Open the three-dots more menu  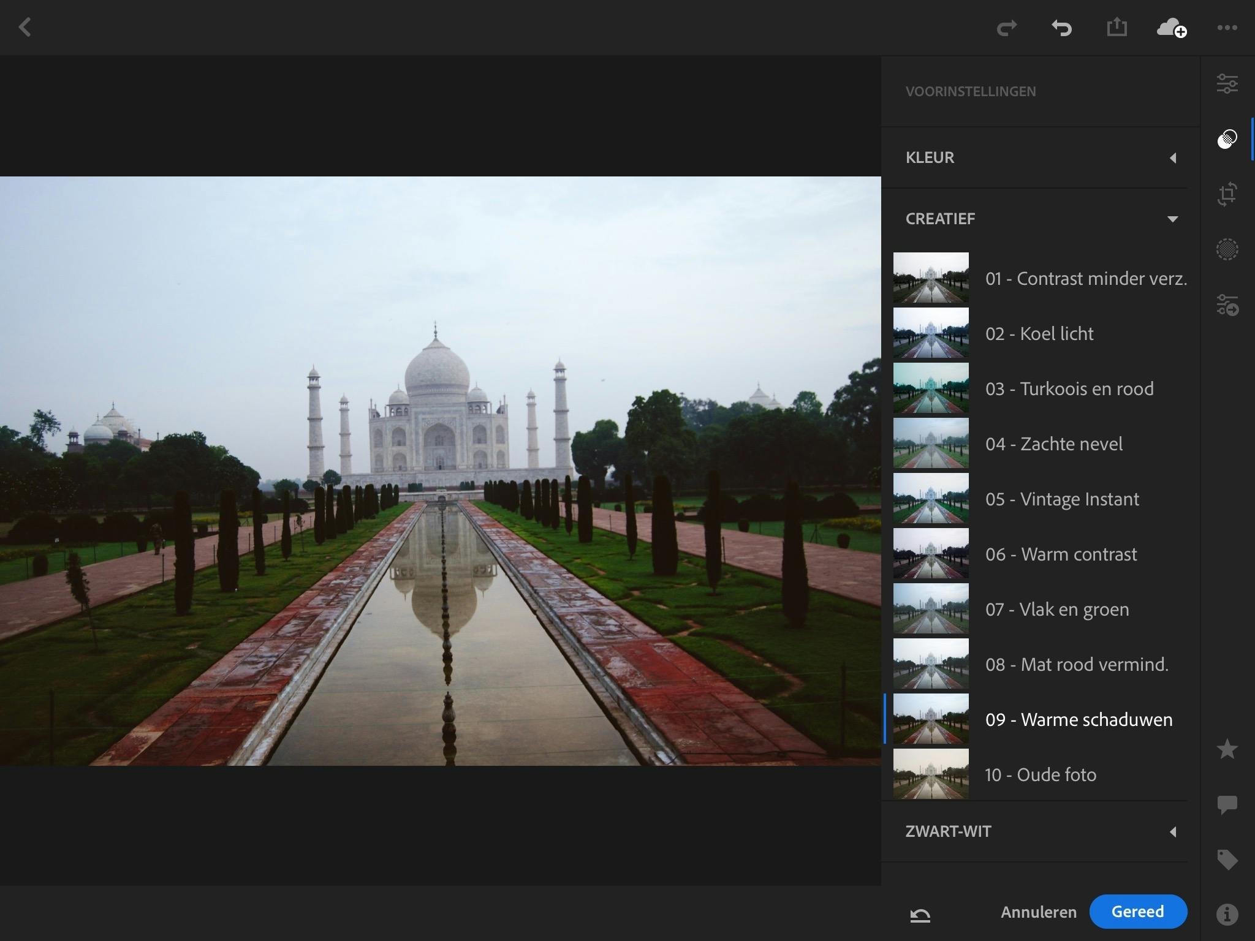(1227, 28)
